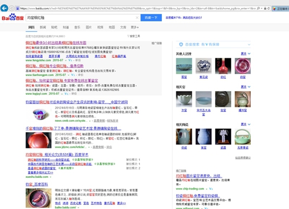The height and width of the screenshot is (209, 289).
Task: Clear the search box with the X icon
Action: 137,18
